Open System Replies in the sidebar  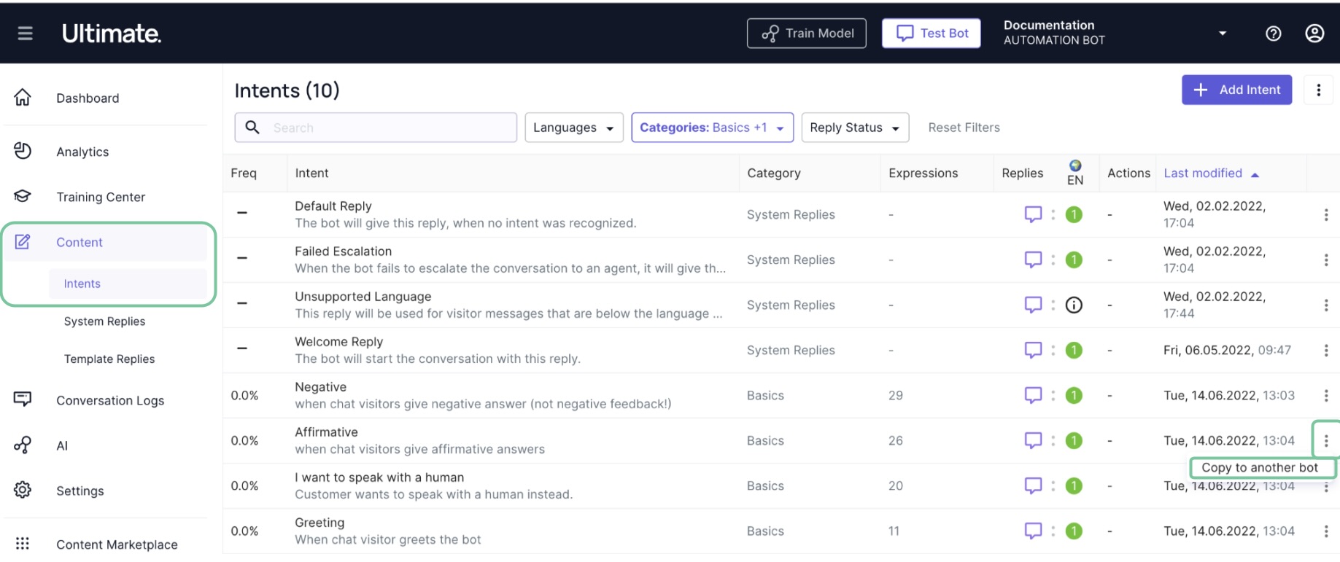click(104, 321)
